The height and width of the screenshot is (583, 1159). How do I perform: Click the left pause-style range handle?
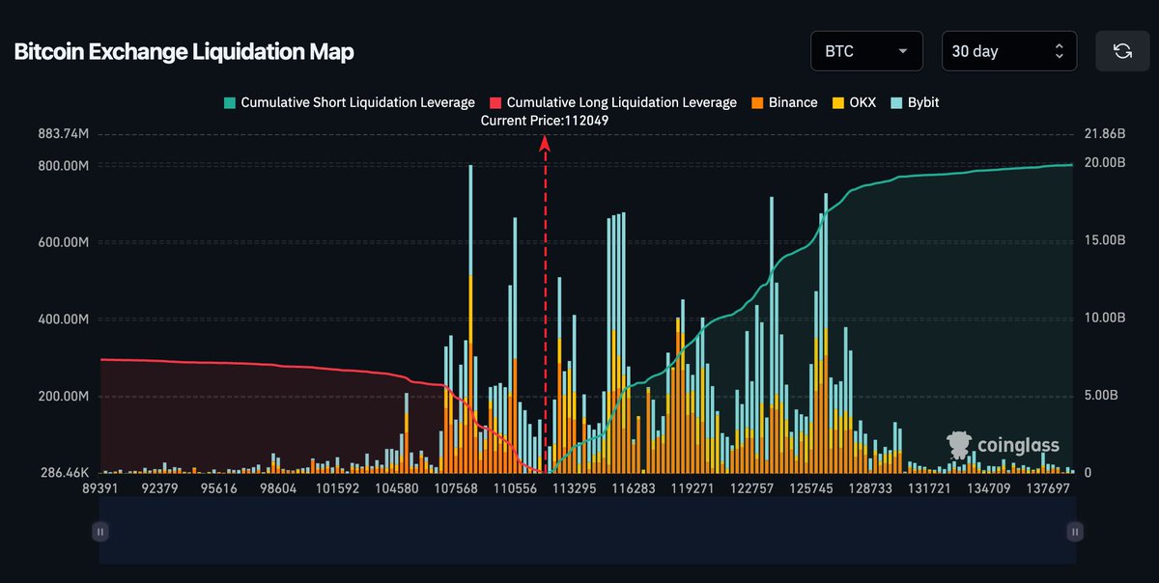[100, 531]
